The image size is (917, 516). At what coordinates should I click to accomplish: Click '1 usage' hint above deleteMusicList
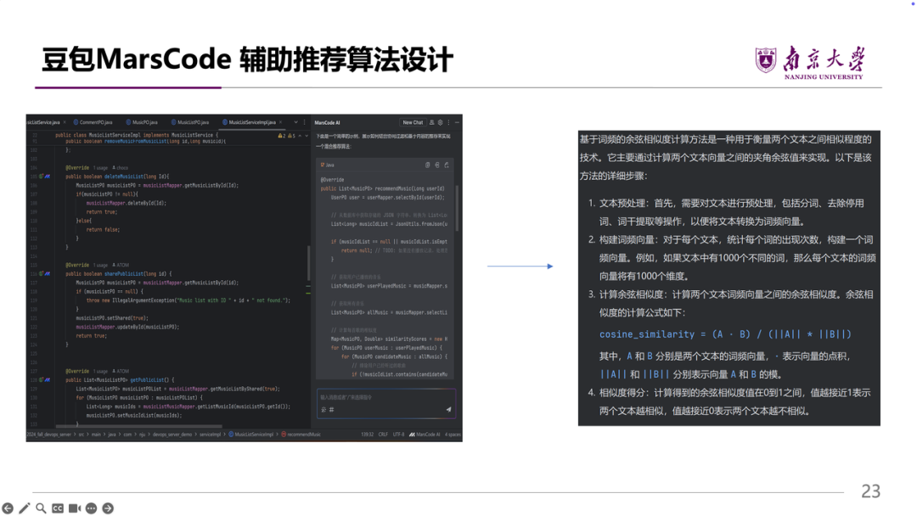102,167
